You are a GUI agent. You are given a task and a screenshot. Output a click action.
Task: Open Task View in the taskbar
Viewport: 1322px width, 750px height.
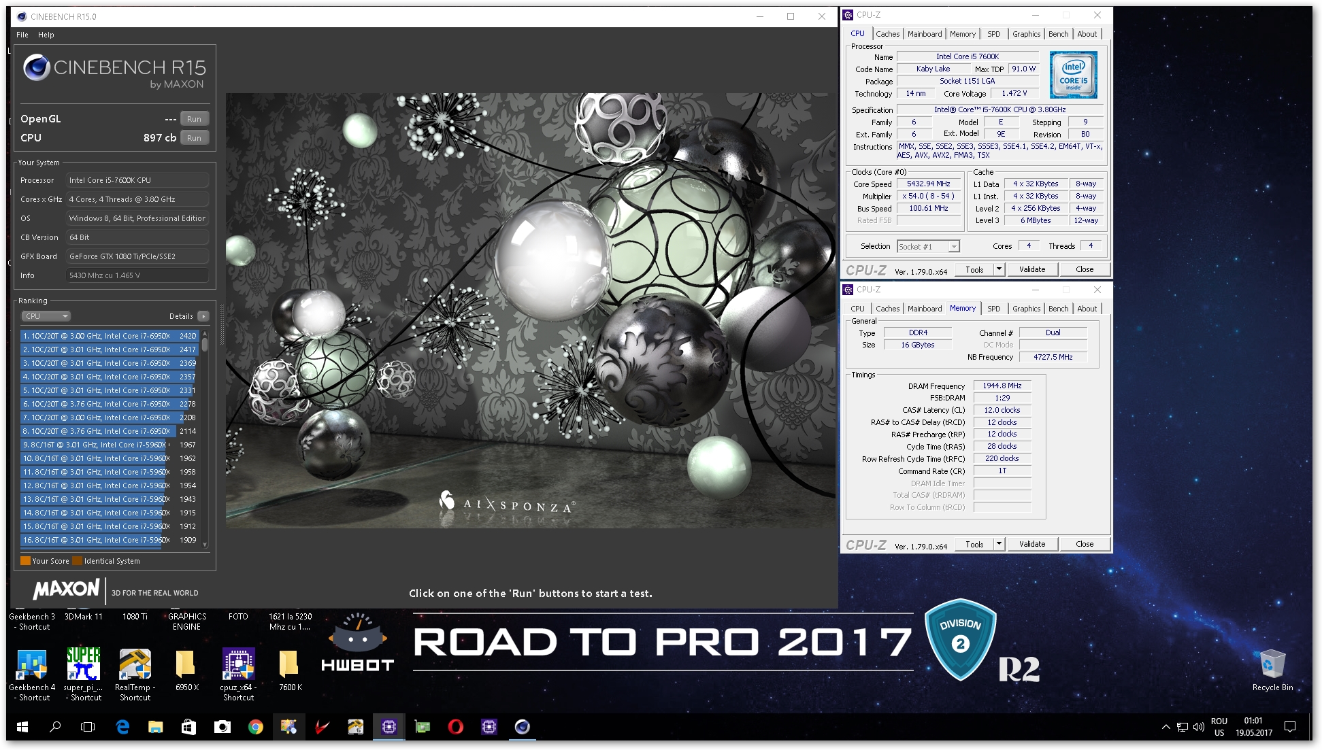[88, 727]
